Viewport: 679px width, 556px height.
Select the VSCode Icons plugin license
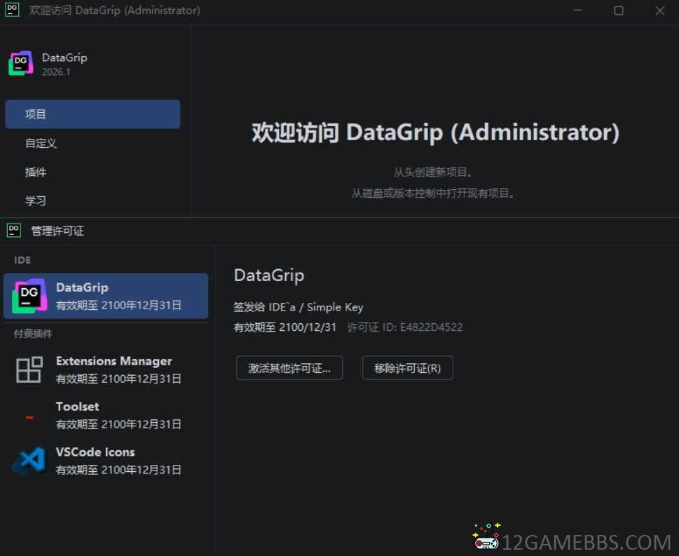click(x=106, y=461)
